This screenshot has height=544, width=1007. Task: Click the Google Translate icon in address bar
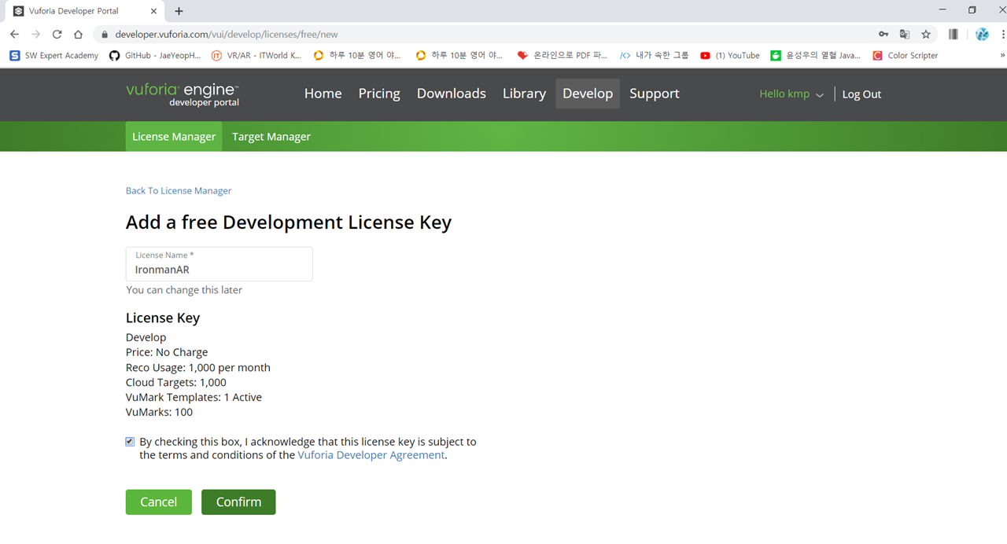point(905,35)
